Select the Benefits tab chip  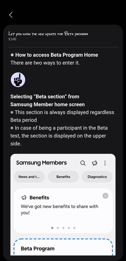click(63, 177)
